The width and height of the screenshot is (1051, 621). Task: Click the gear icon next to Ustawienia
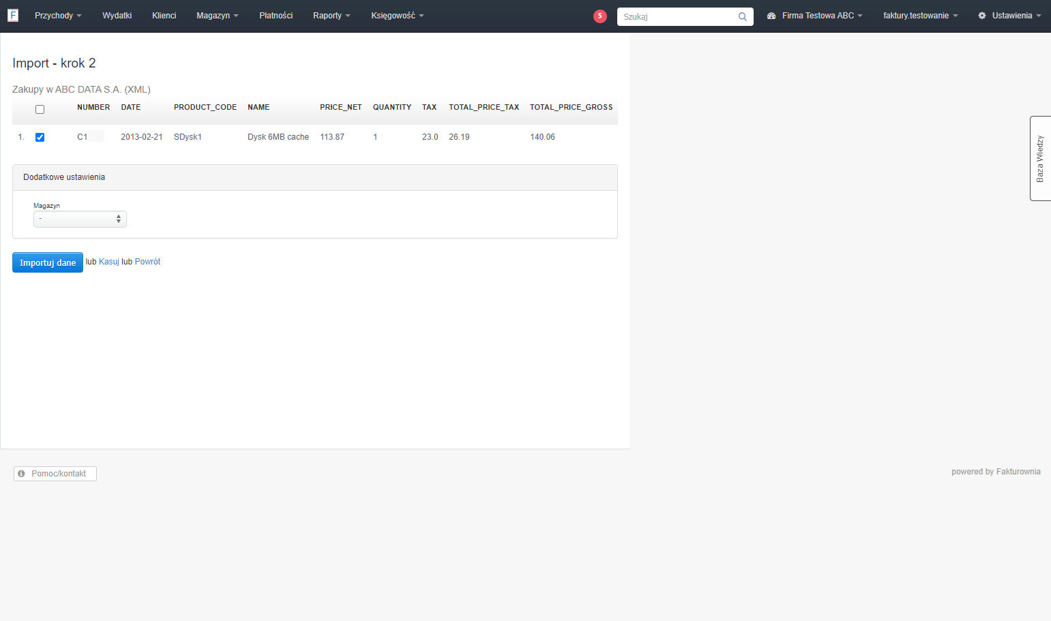(982, 16)
